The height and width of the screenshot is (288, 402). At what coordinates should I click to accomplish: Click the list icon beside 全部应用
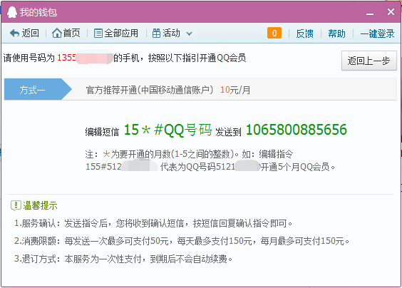pyautogui.click(x=98, y=34)
